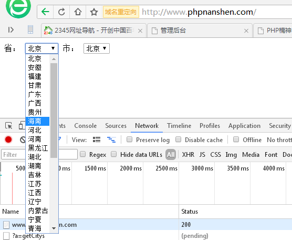Select 湖北 in the province list
292x240 pixels.
[38, 157]
